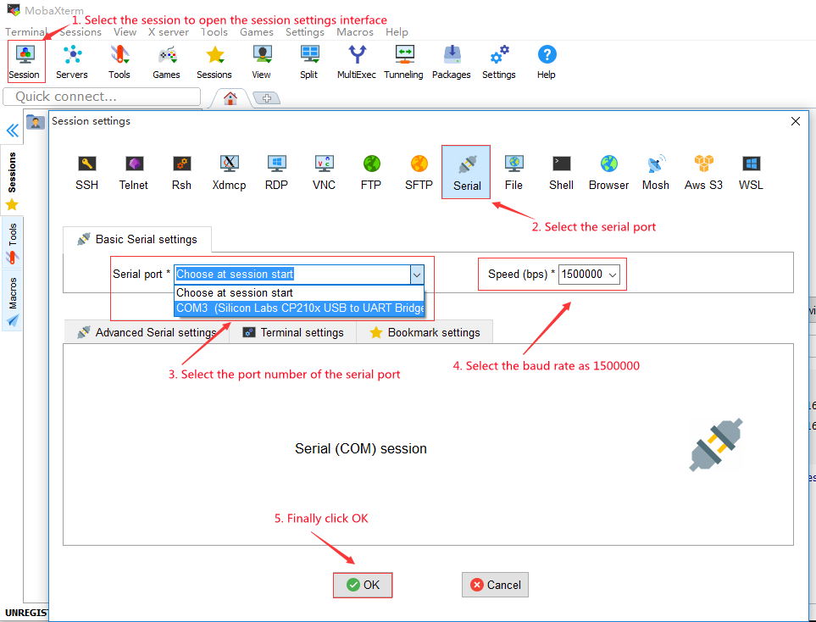This screenshot has height=622, width=816.
Task: Pick the SFTP session type
Action: tap(419, 172)
